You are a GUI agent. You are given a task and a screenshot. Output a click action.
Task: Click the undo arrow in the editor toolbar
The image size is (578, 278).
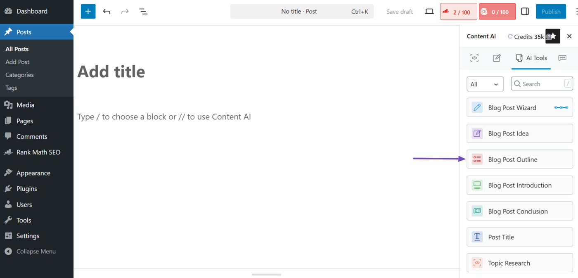coord(107,11)
